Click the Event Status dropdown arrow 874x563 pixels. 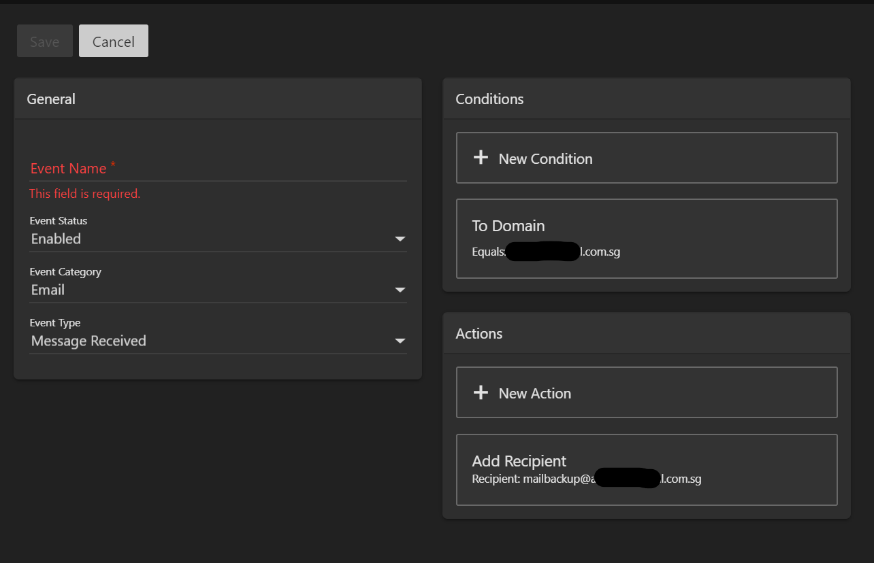pyautogui.click(x=400, y=239)
